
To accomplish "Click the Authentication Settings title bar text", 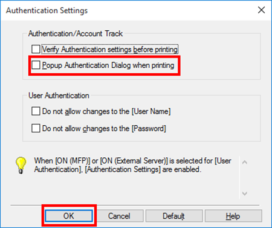I will 47,10.
